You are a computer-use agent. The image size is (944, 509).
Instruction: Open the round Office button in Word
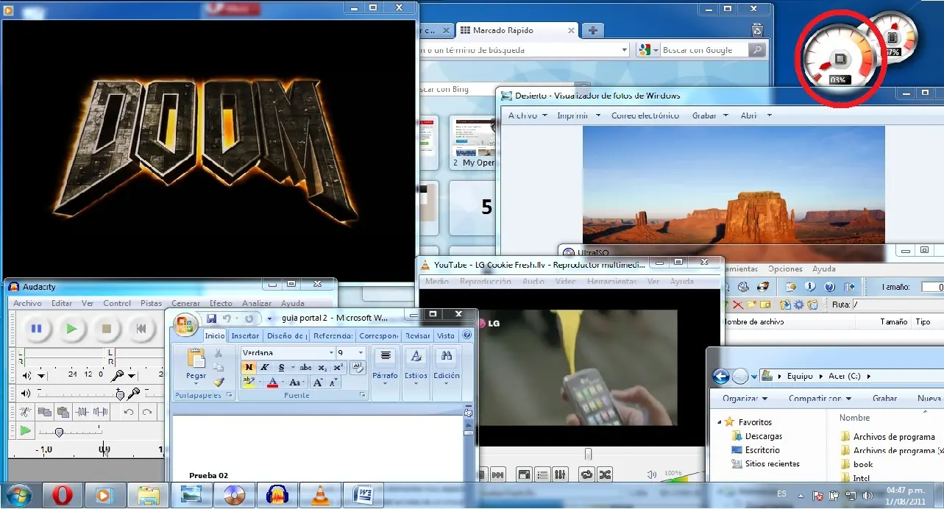185,324
